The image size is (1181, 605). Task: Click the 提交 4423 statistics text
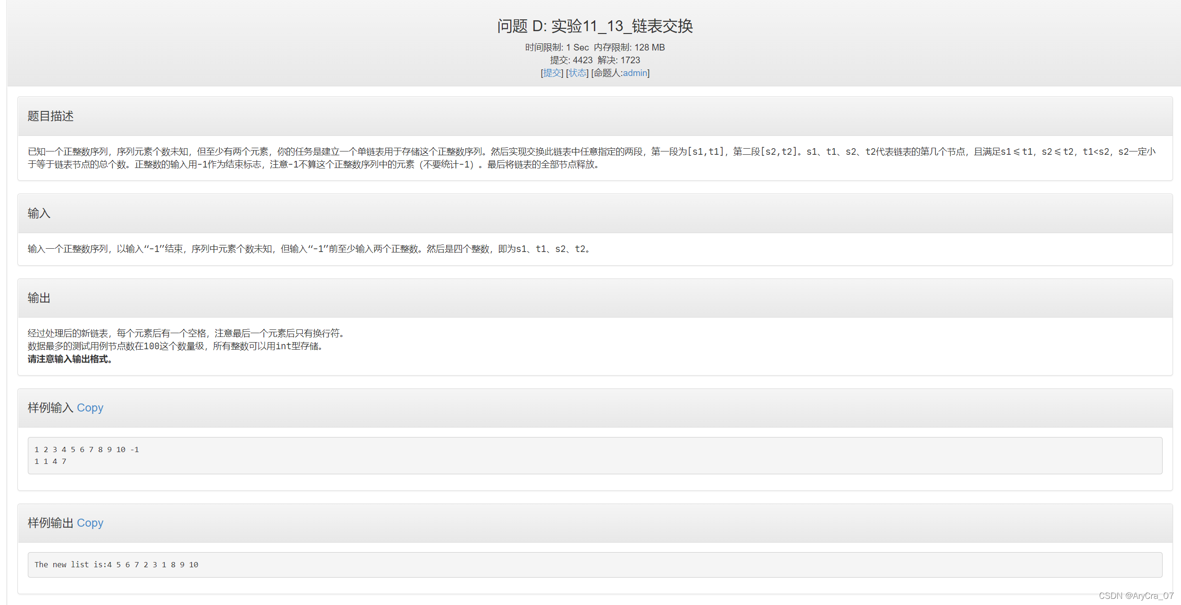point(571,60)
